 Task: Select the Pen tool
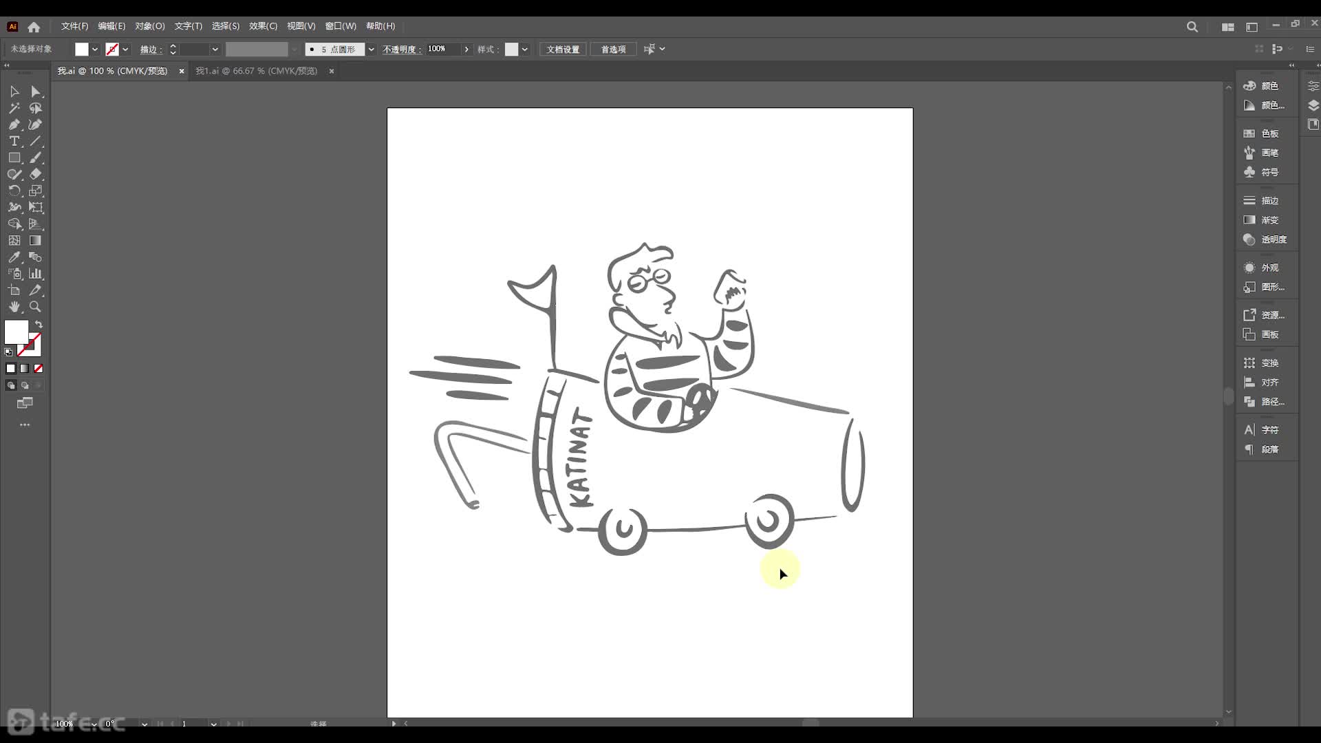pyautogui.click(x=14, y=125)
